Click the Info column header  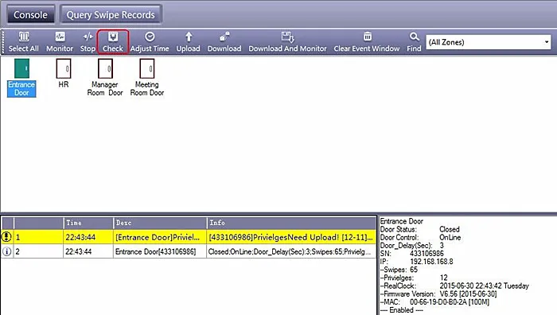[291, 223]
